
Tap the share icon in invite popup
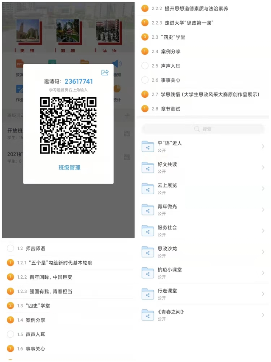(x=105, y=73)
